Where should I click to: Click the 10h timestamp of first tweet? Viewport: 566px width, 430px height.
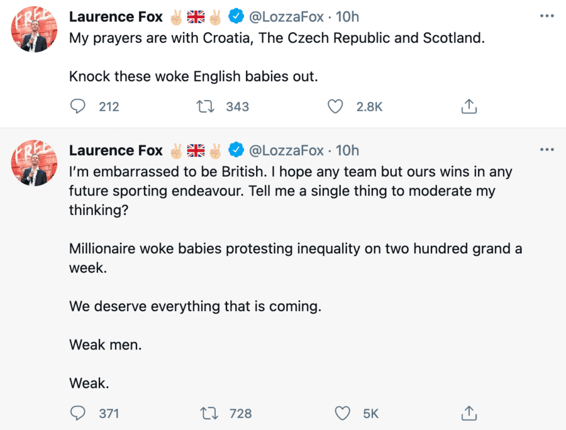[x=347, y=16]
